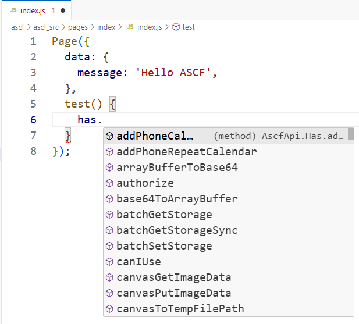Click method icon beside addPhoneRepeatCalendar
The height and width of the screenshot is (324, 359).
(109, 152)
